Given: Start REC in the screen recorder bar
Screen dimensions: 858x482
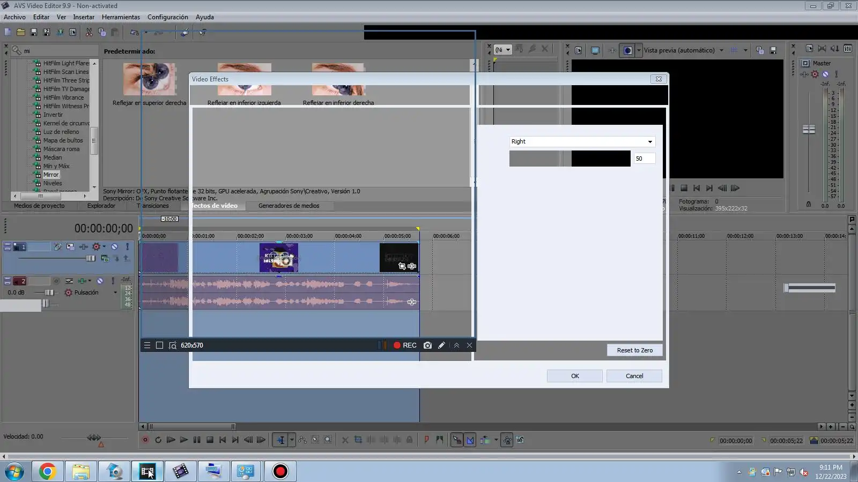Looking at the screenshot, I should tap(405, 345).
